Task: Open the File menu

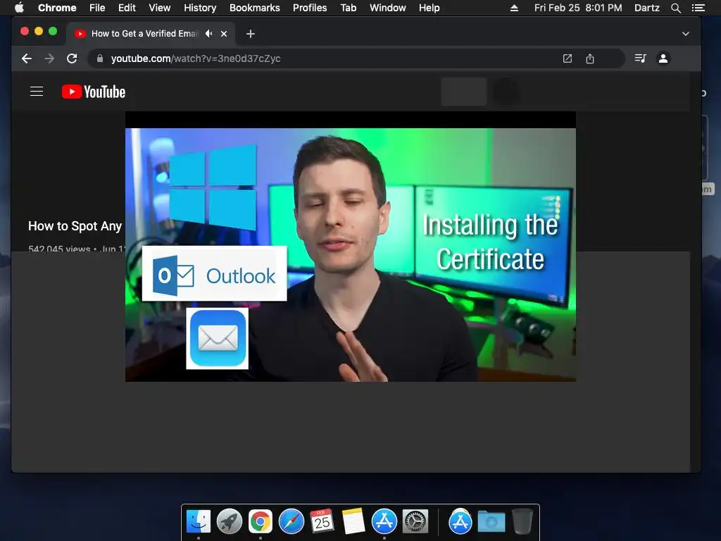Action: click(x=97, y=8)
